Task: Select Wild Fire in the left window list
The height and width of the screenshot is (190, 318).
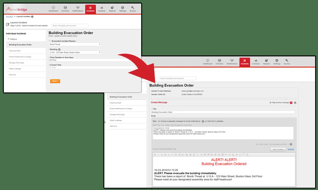Action: click(x=26, y=75)
